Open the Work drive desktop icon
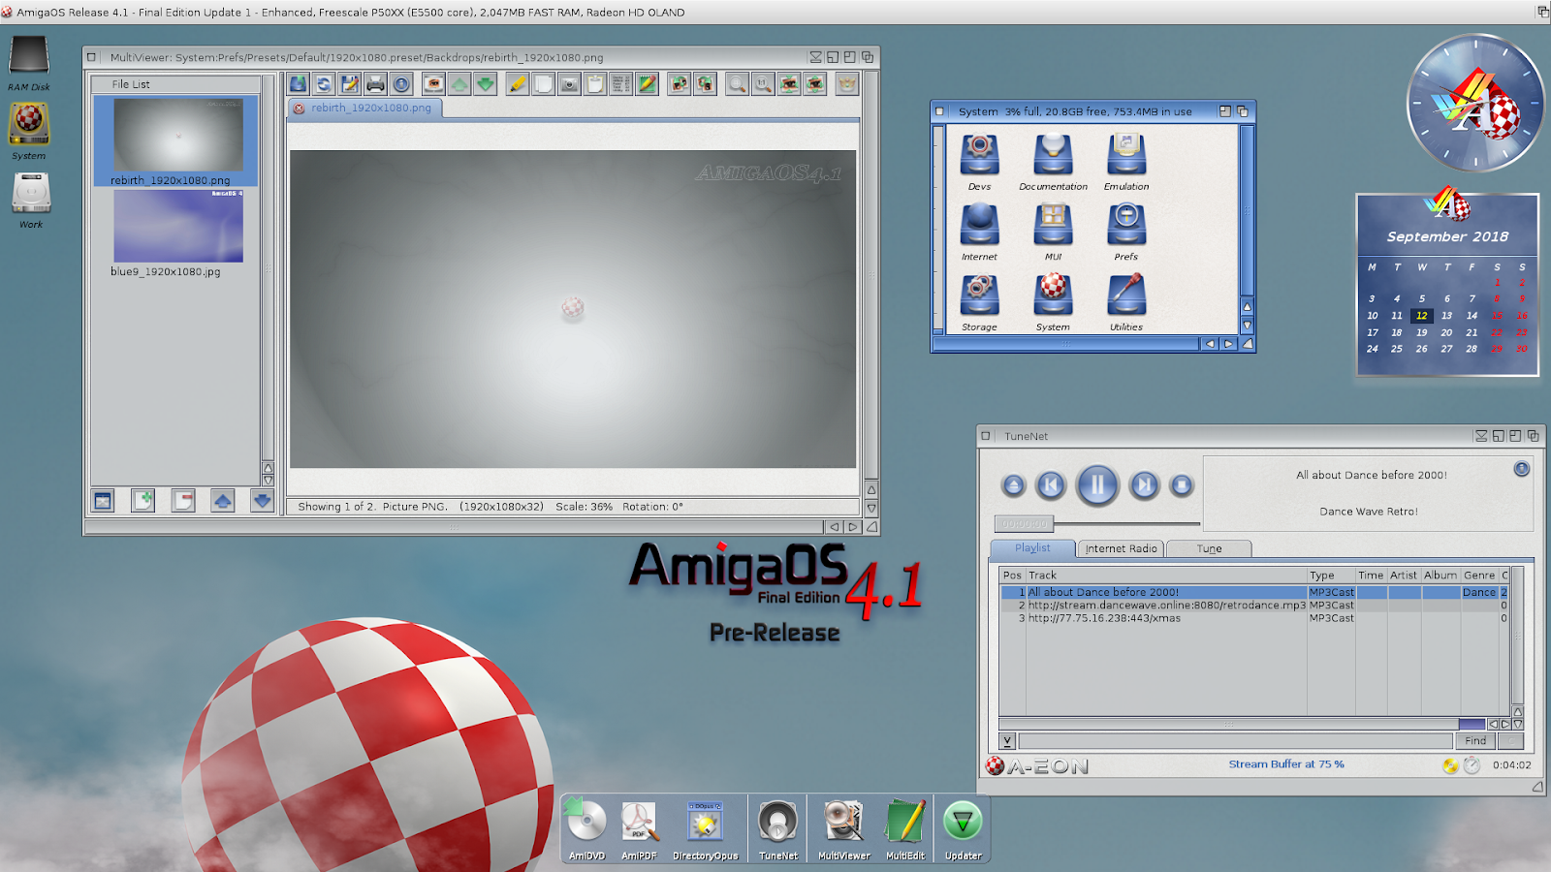 (31, 201)
